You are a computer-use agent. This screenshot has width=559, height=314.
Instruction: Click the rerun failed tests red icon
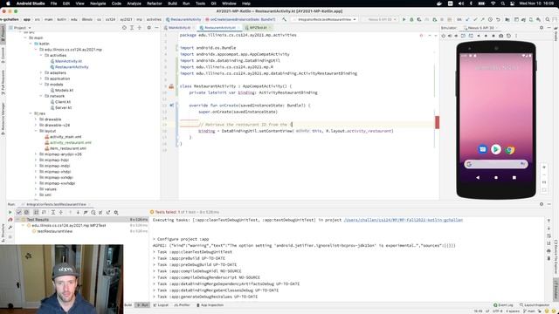[10, 220]
